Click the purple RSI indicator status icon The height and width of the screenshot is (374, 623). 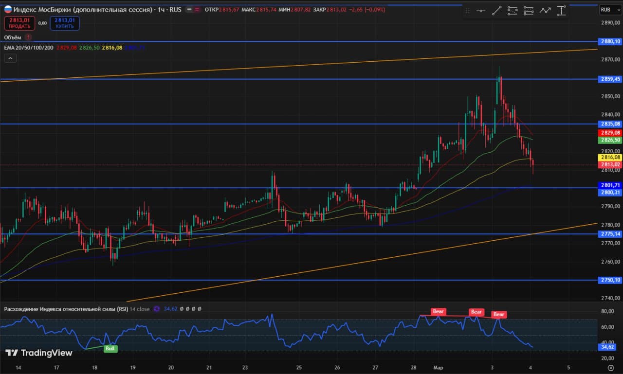pos(156,309)
